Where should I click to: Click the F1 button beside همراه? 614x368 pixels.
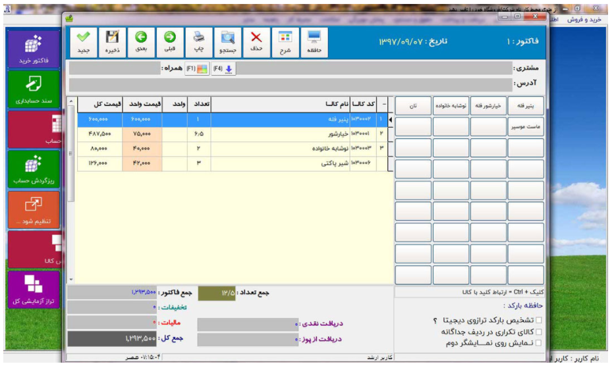click(196, 68)
